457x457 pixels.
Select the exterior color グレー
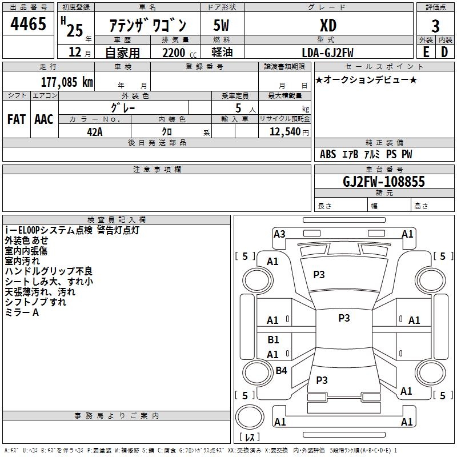(x=123, y=108)
